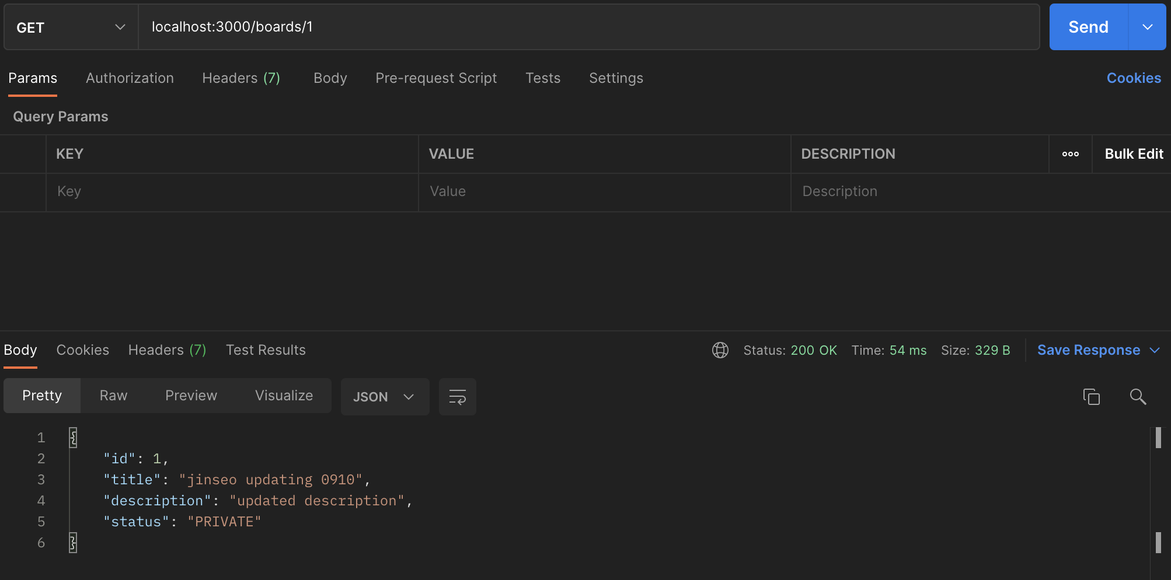Click the DESCRIPTION column header
The width and height of the screenshot is (1171, 580).
pos(848,154)
